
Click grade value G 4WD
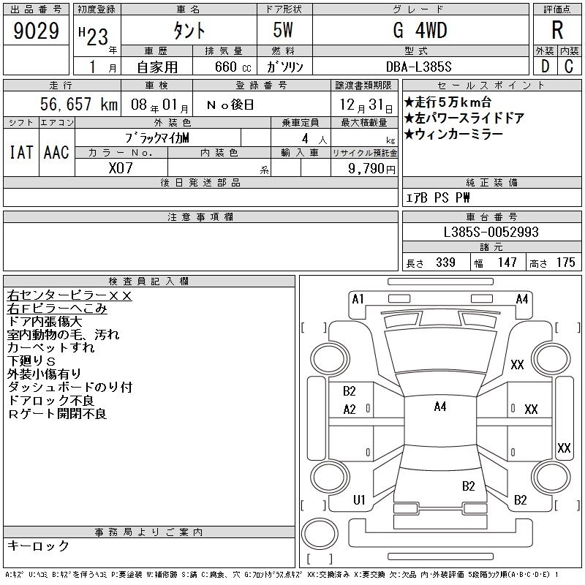(x=420, y=30)
